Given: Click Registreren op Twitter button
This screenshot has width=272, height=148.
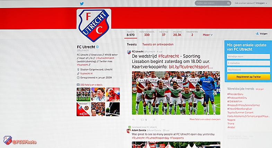Looking at the screenshot, I should point(248,77).
